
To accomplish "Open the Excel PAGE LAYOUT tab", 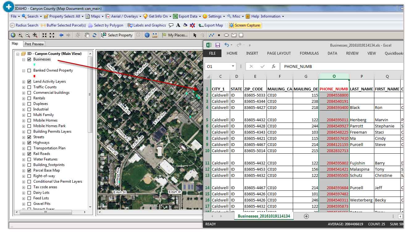I will pyautogui.click(x=279, y=53).
